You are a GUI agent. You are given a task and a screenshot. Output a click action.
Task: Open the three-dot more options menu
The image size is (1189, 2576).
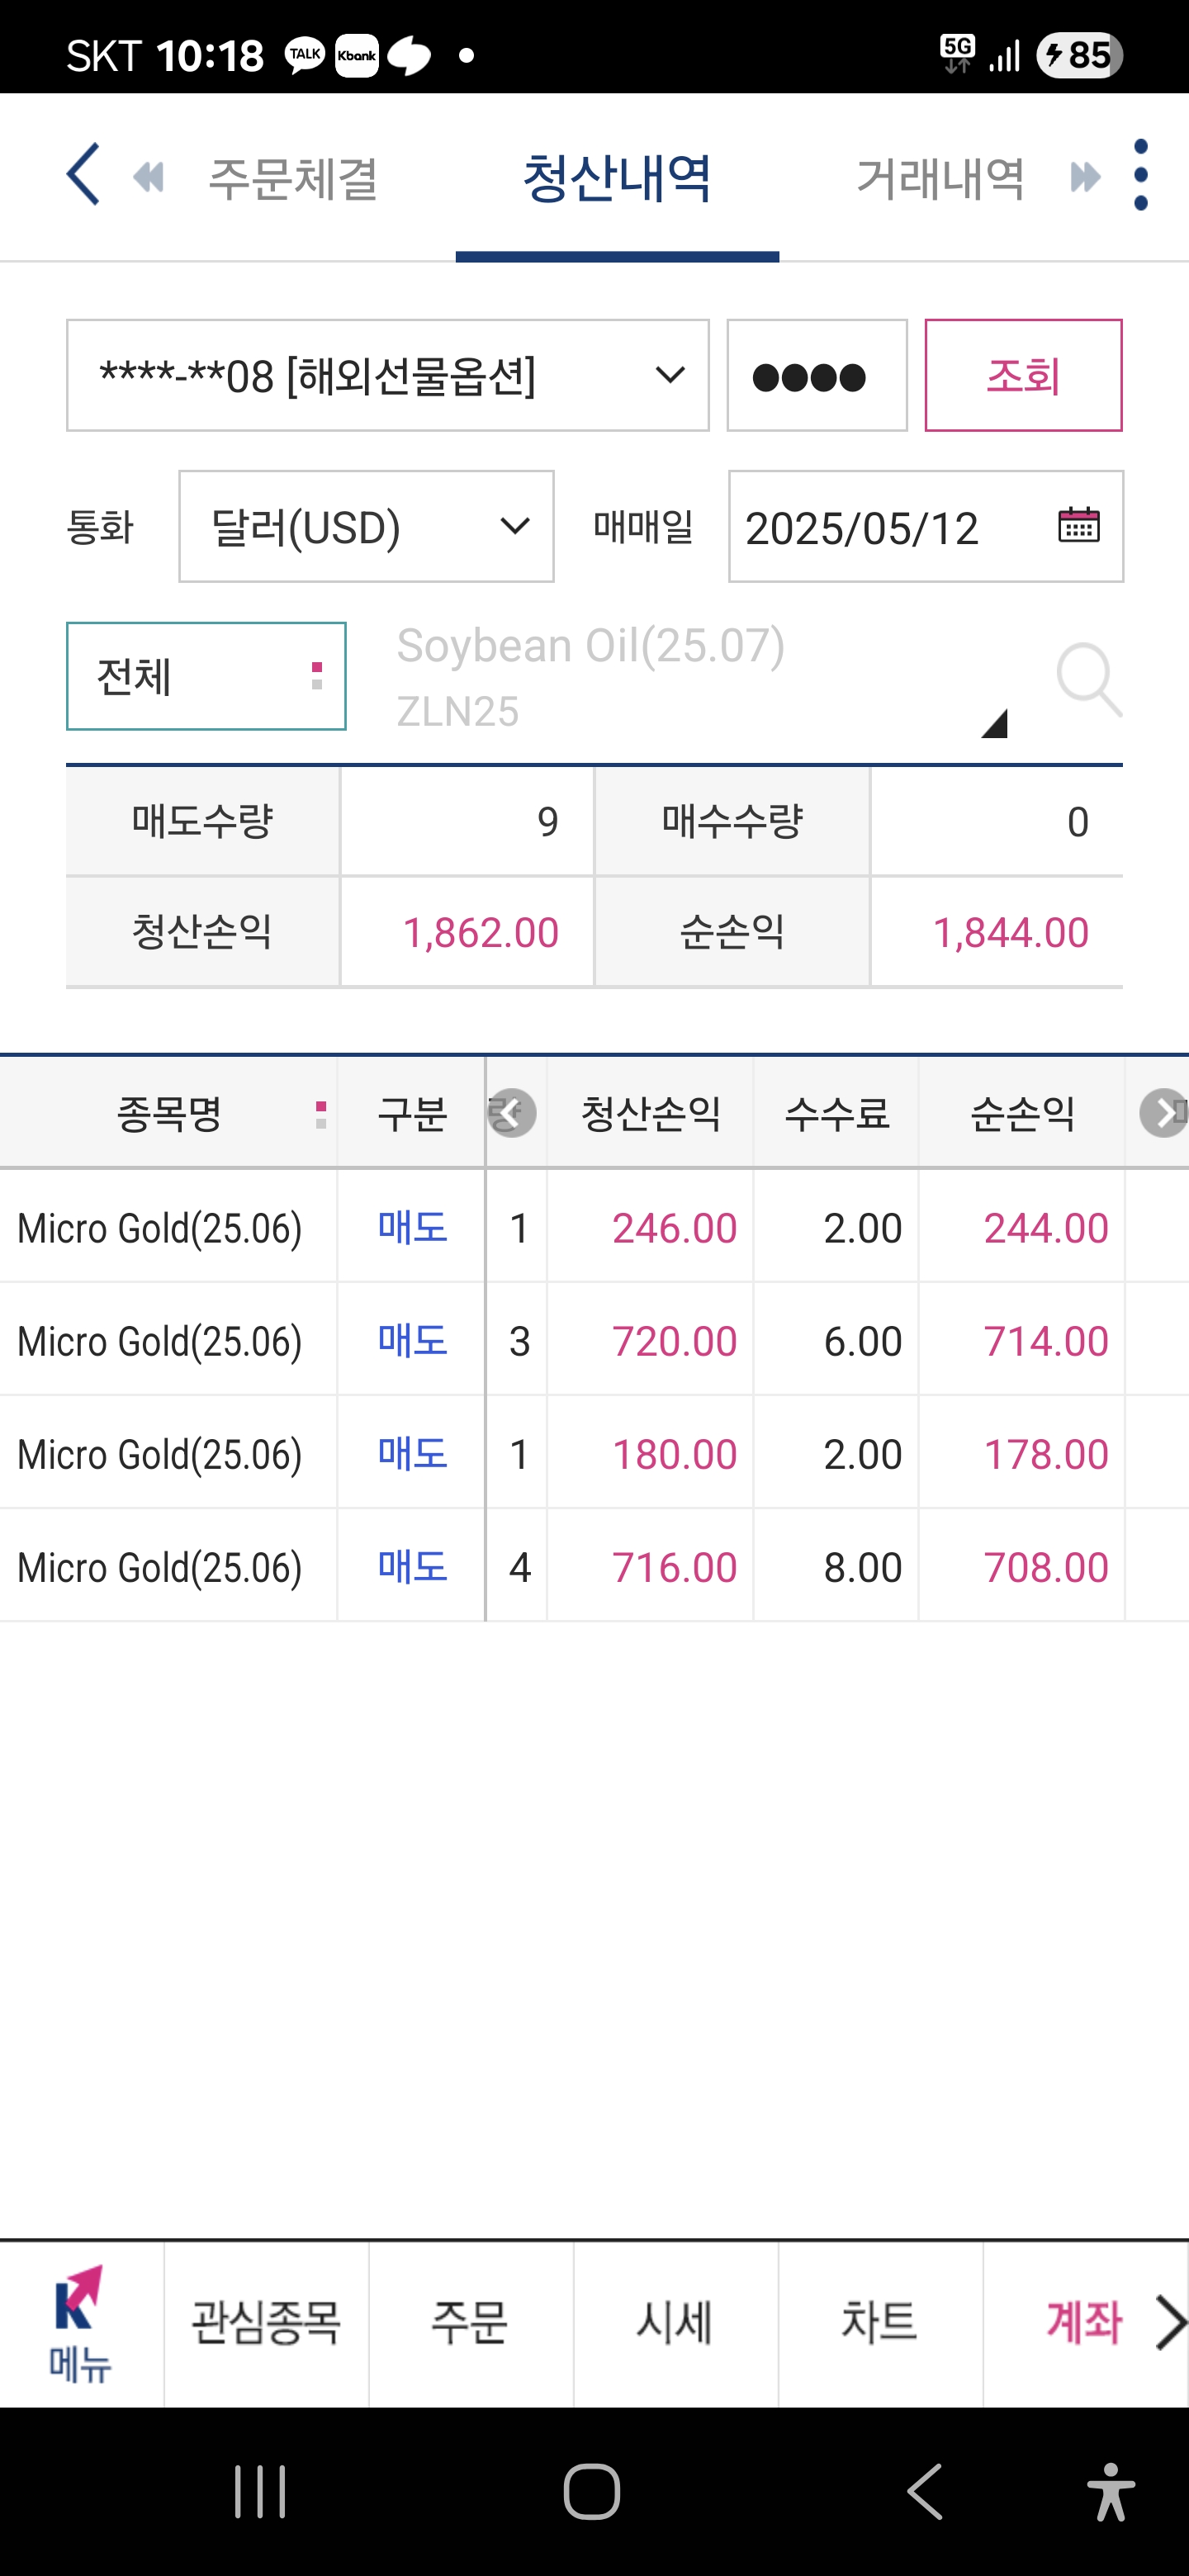click(x=1141, y=175)
